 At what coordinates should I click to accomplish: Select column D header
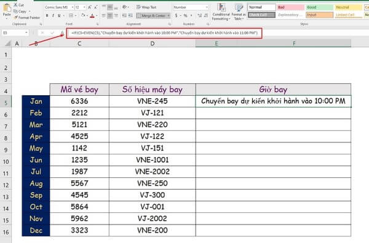point(153,44)
